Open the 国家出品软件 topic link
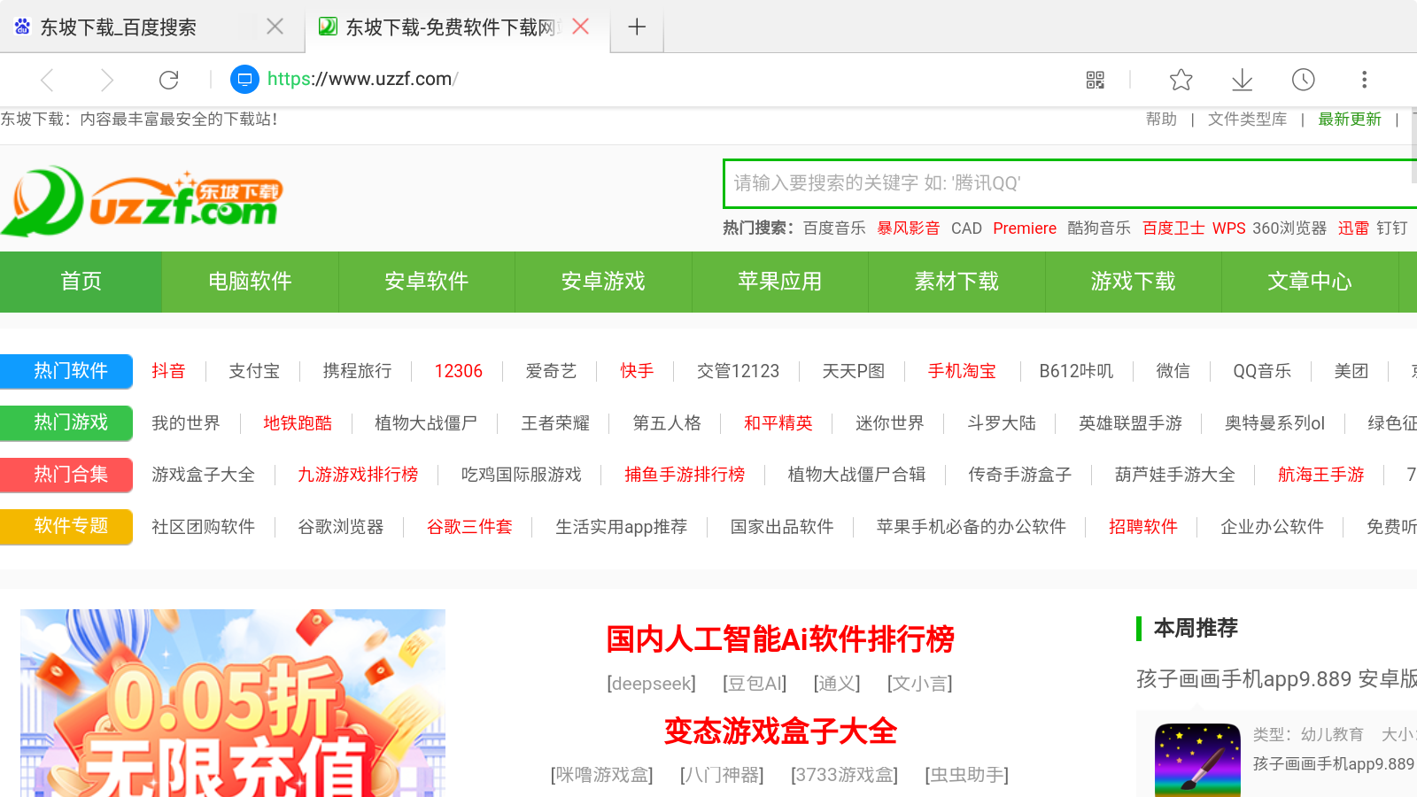Viewport: 1417px width, 797px height. (782, 527)
